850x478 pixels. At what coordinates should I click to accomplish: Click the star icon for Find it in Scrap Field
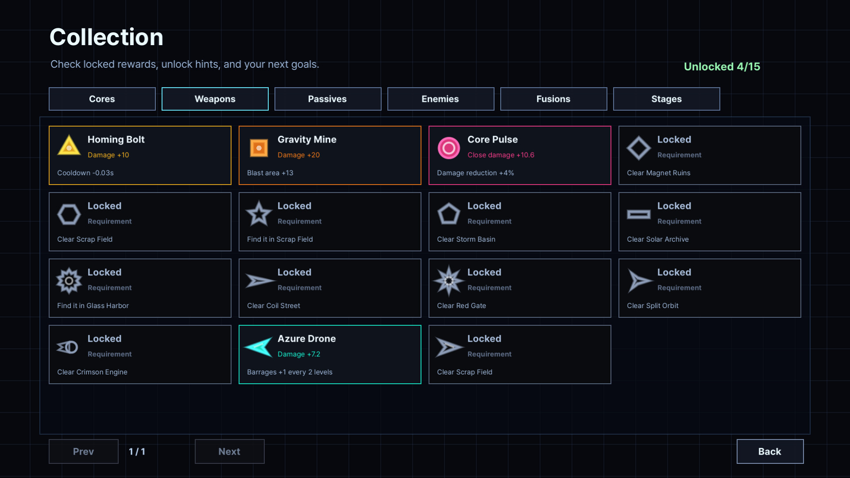pos(259,214)
